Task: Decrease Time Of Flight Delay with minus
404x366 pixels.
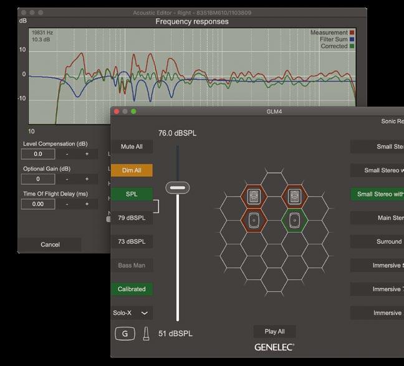Action: click(67, 204)
